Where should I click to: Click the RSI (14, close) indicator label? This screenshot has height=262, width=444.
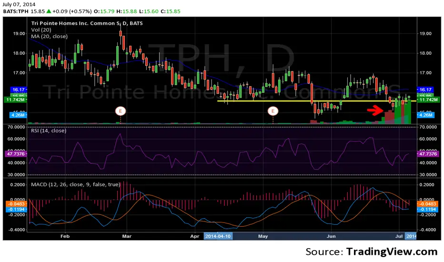(49, 131)
